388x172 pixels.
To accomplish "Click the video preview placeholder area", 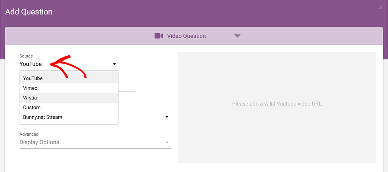I will pyautogui.click(x=277, y=133).
